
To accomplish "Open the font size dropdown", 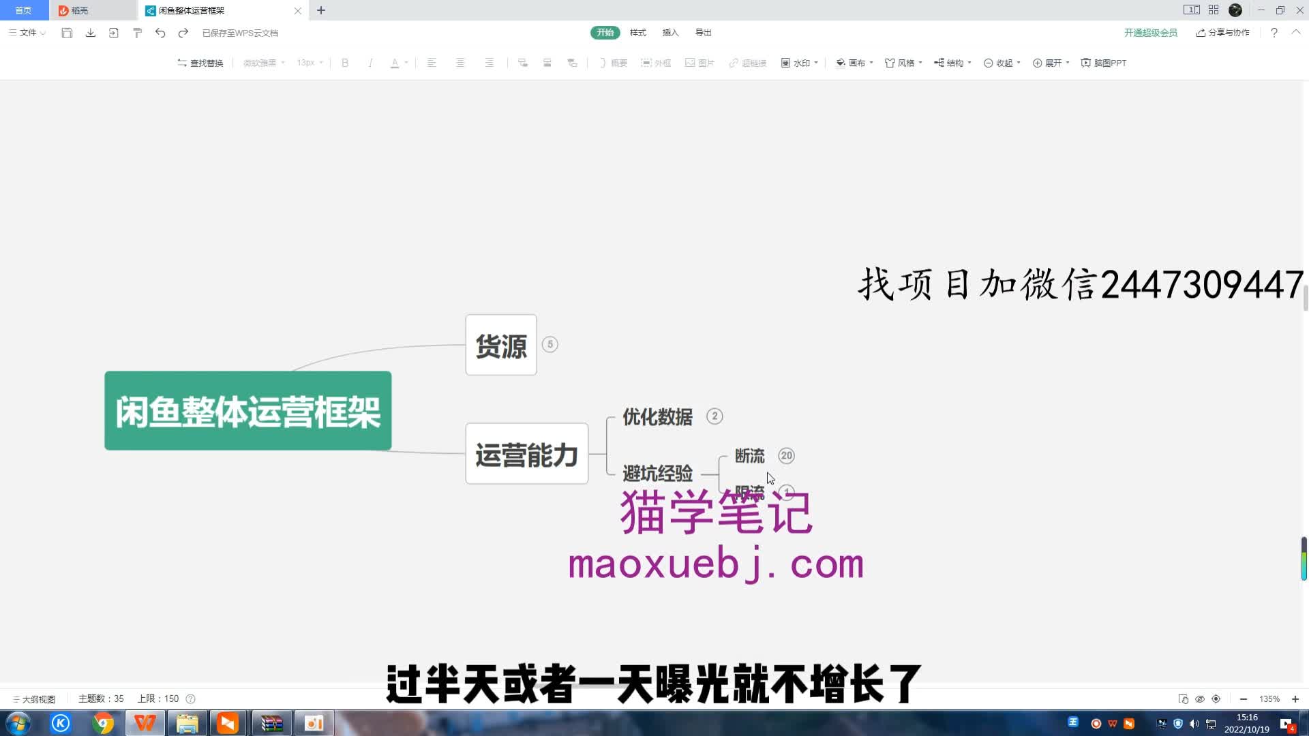I will tap(309, 63).
